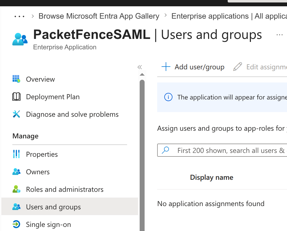Open Single sign-on settings
287x231 pixels.
[69, 224]
